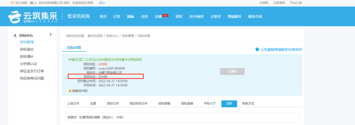Click 投标管理 in the breadcrumb
355x125 pixels.
(128, 36)
